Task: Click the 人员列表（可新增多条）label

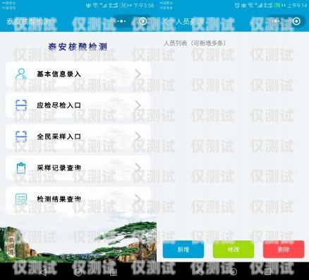Action: pyautogui.click(x=195, y=43)
